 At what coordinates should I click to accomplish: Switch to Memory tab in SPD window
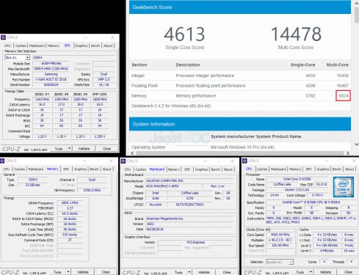pos(54,45)
